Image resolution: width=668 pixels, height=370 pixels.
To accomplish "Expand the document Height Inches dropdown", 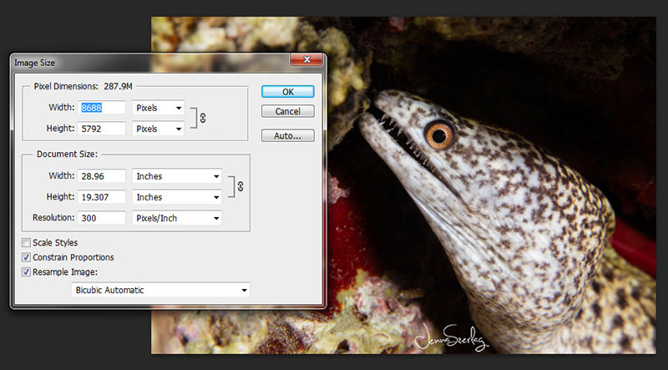I will (177, 197).
